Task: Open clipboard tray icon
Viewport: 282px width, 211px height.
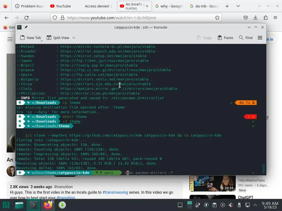Action: [x=214, y=205]
